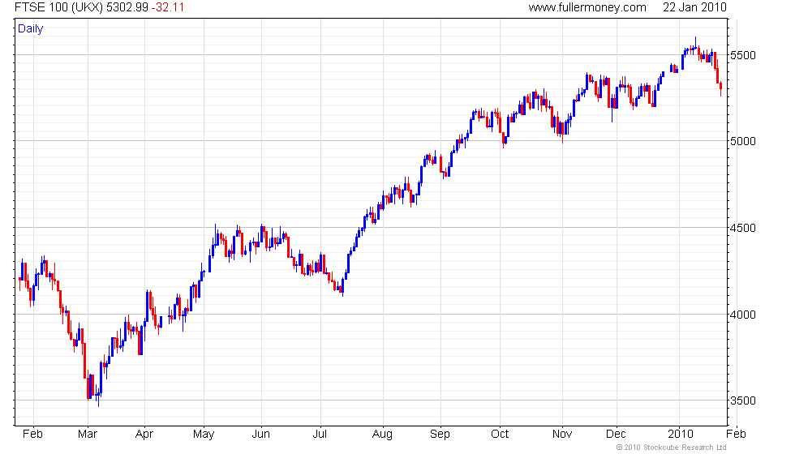The image size is (795, 454).
Task: Click the Apr month label
Action: coord(144,435)
